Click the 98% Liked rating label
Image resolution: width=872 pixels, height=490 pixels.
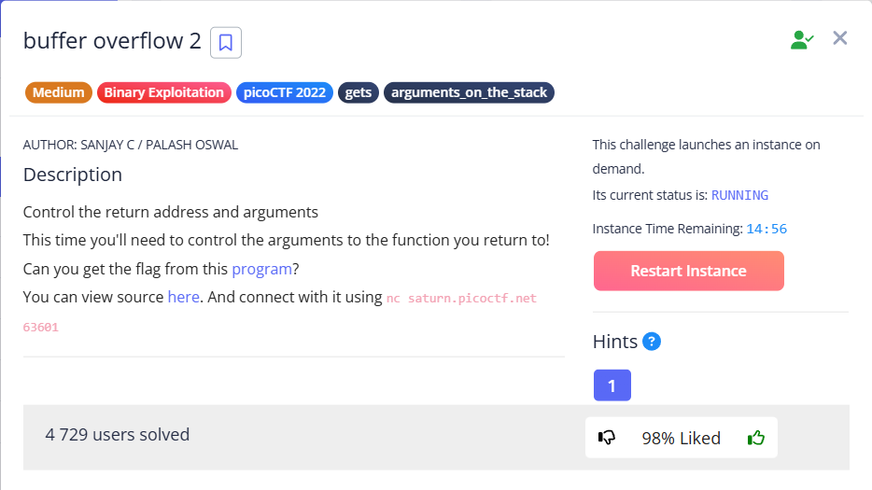point(681,438)
